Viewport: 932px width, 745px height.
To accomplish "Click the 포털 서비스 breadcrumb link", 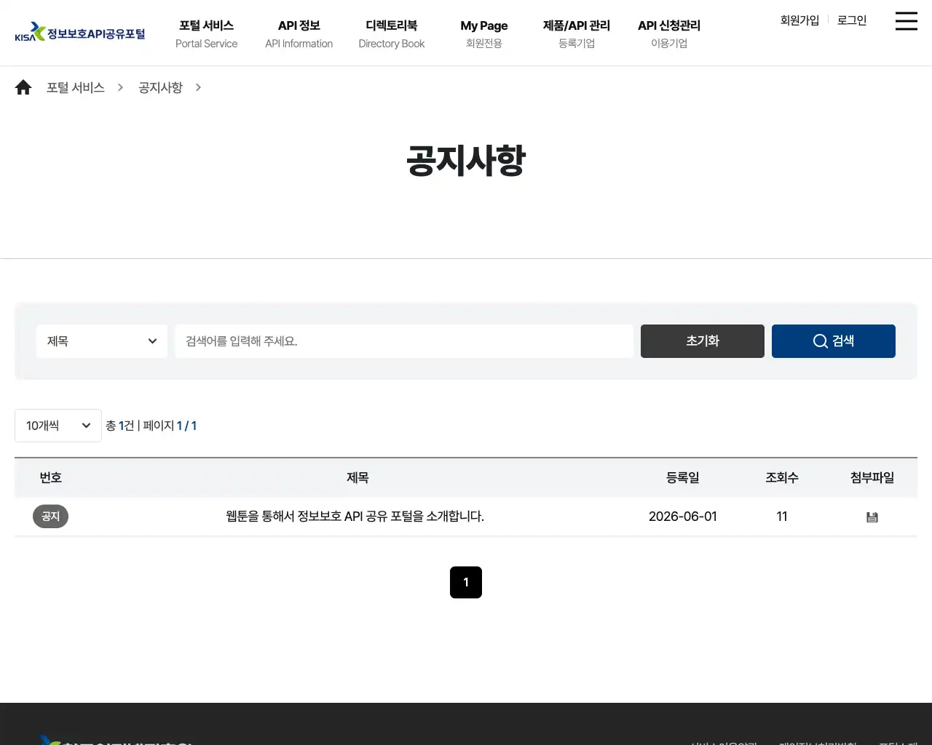I will click(76, 87).
